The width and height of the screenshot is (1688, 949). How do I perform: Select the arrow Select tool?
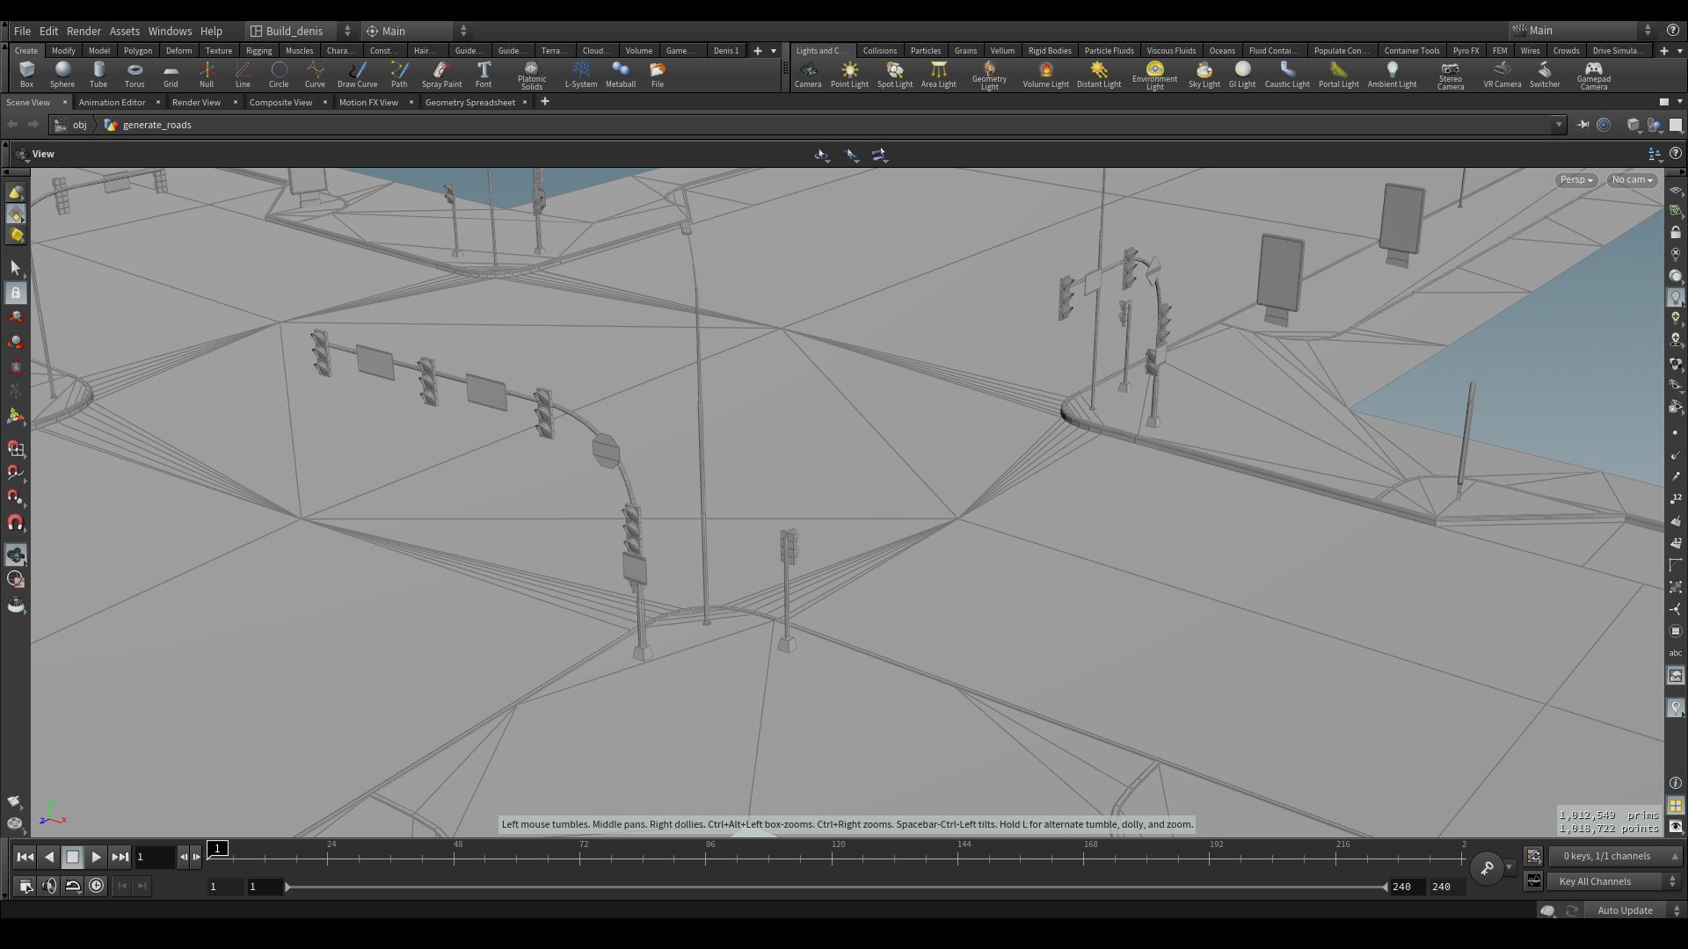point(16,267)
